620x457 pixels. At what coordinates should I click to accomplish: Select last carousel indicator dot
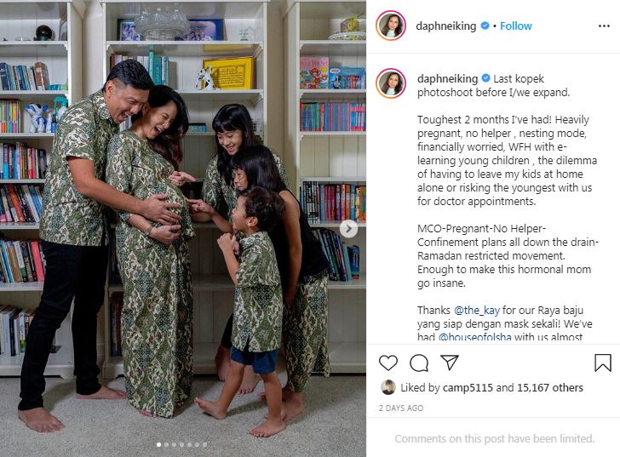(x=204, y=445)
